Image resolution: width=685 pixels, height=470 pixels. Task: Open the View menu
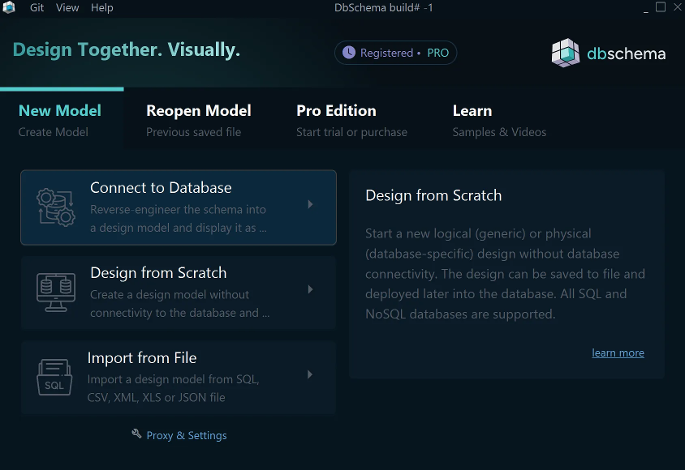[x=67, y=7]
